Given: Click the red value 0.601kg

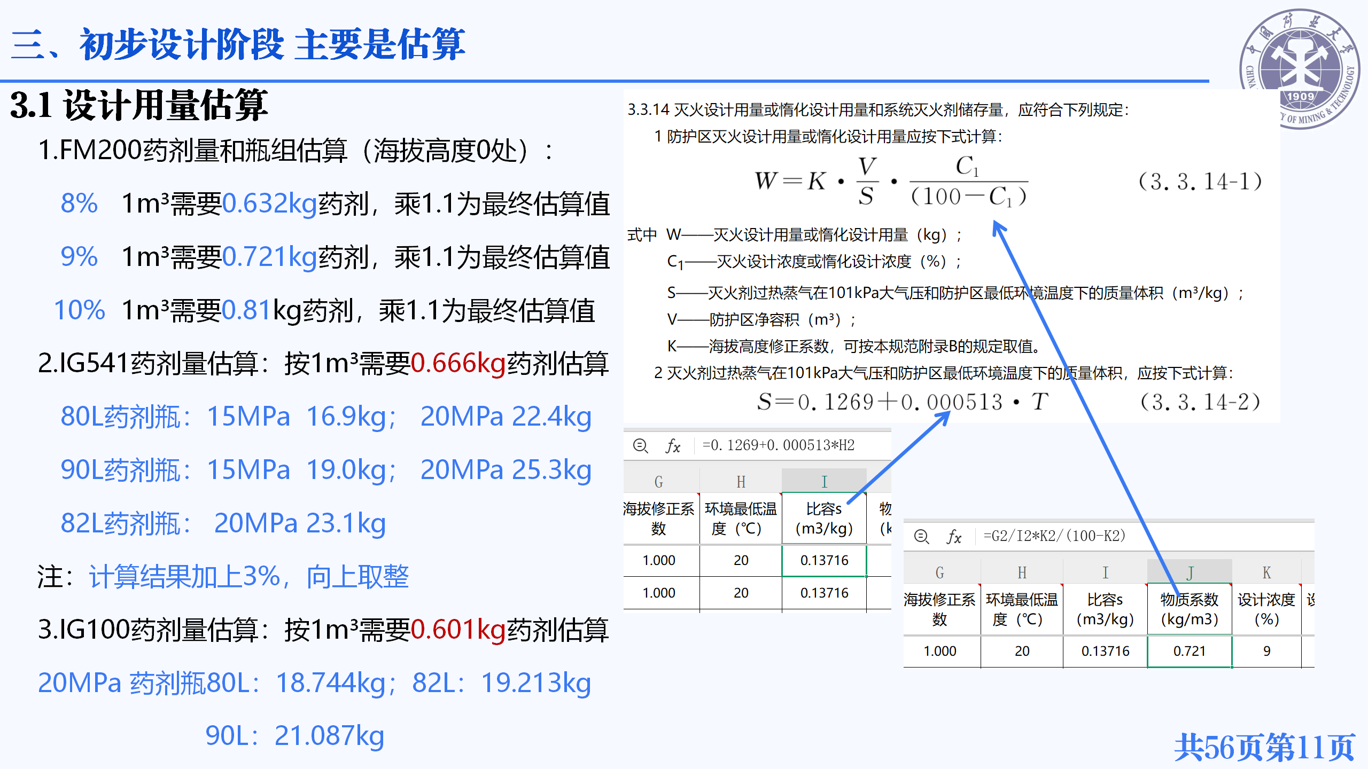Looking at the screenshot, I should [458, 630].
